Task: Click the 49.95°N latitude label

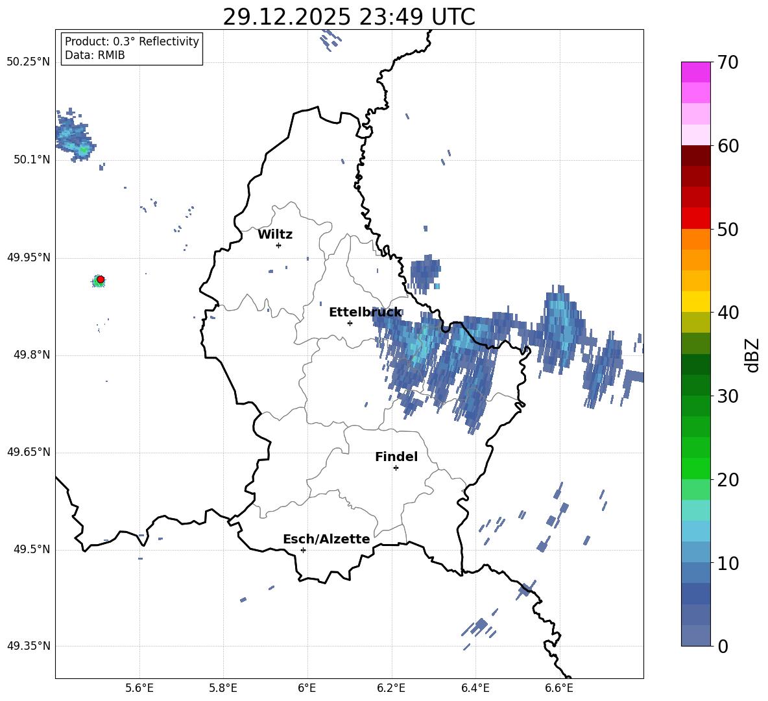Action: pos(29,257)
